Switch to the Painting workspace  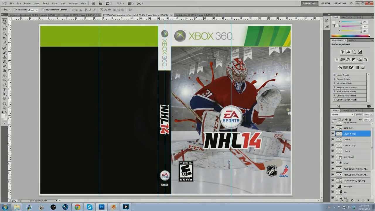[x=340, y=3]
